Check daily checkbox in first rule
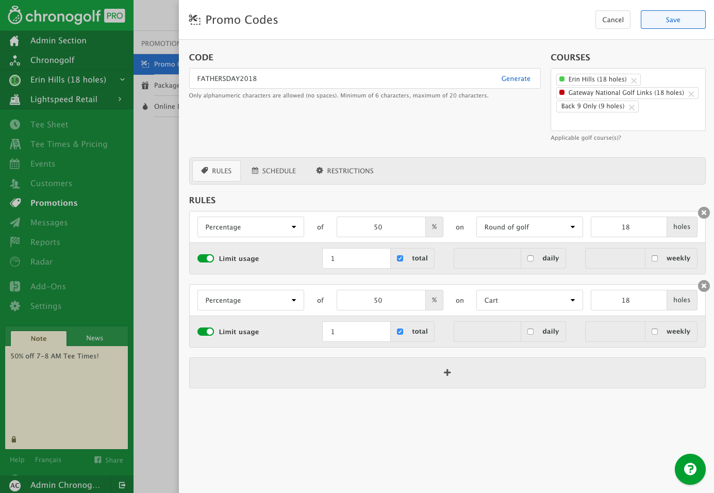Image resolution: width=714 pixels, height=493 pixels. coord(530,258)
